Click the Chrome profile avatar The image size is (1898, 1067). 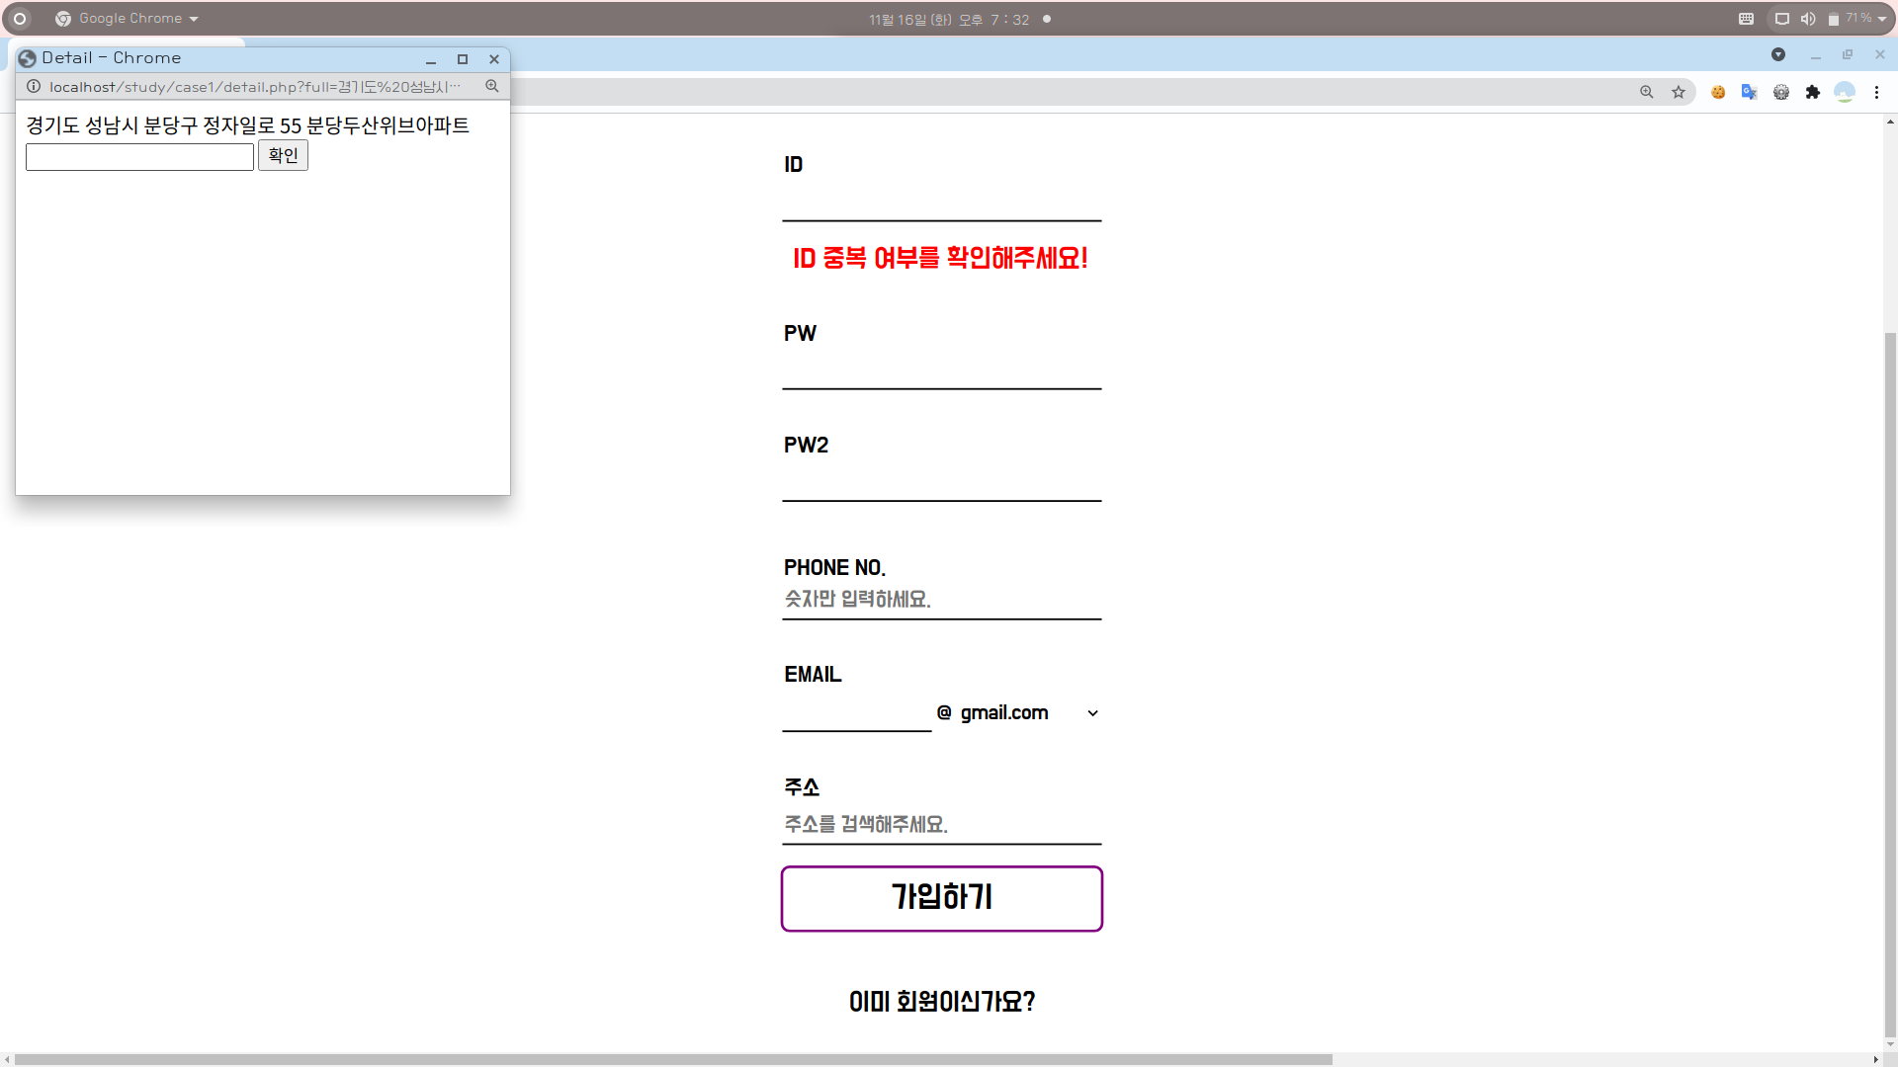coord(1844,92)
